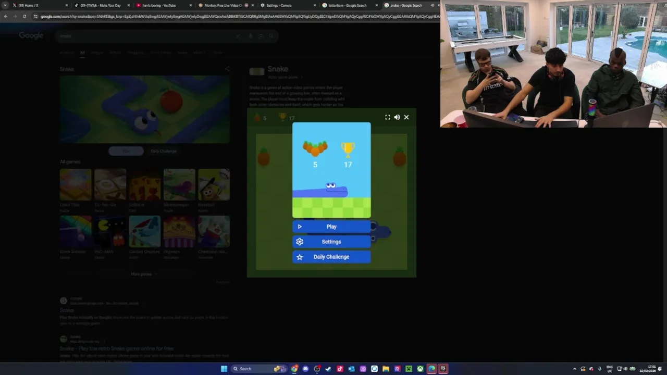Open Xbox app from the taskbar
Screen dimensions: 667x375
[420, 369]
